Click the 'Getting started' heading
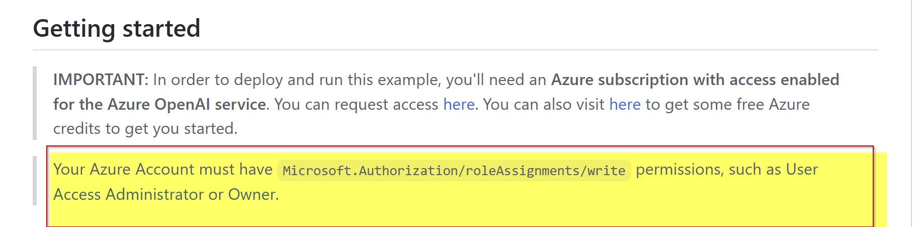 117,28
